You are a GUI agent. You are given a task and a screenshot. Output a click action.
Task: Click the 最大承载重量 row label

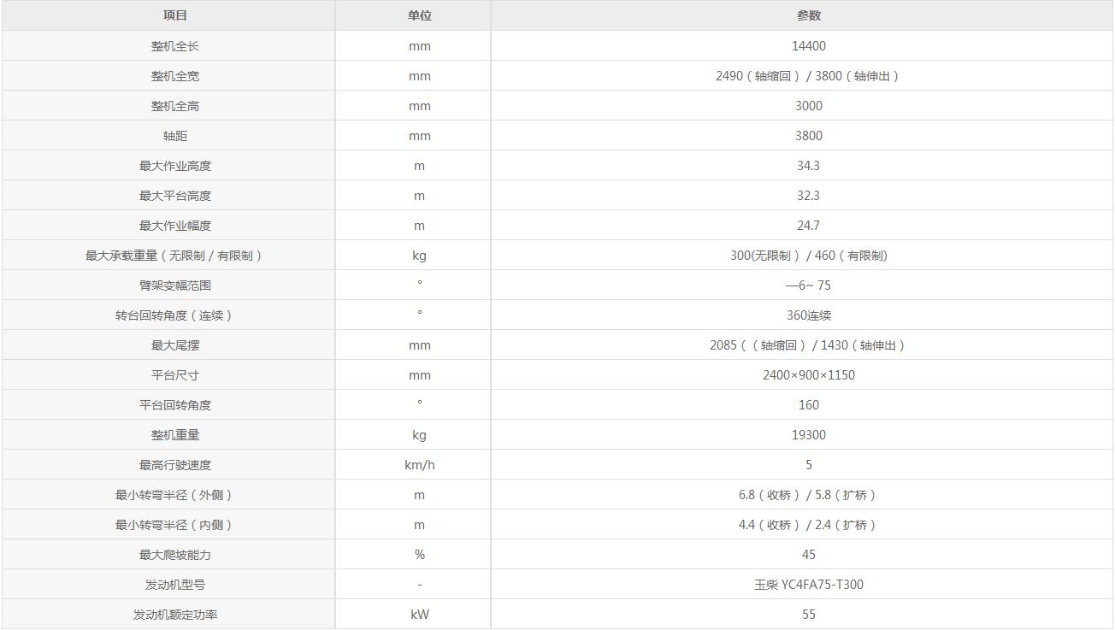pyautogui.click(x=175, y=256)
